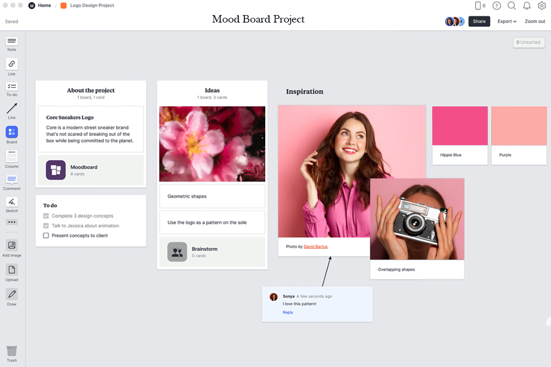Go to Home breadcrumb
Image resolution: width=551 pixels, height=367 pixels.
coord(44,5)
